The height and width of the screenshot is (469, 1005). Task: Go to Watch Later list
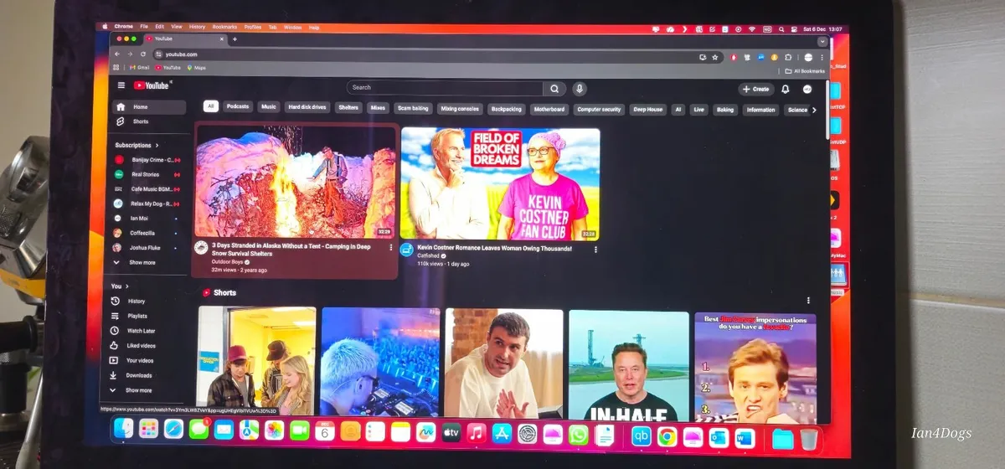(x=141, y=331)
